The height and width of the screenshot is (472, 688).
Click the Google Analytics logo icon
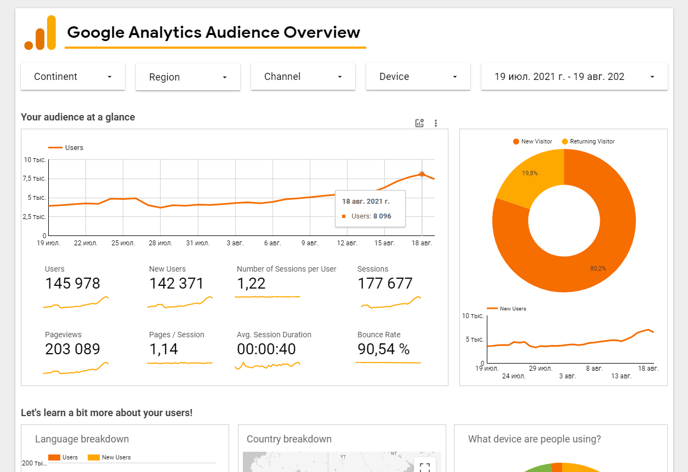(x=40, y=33)
